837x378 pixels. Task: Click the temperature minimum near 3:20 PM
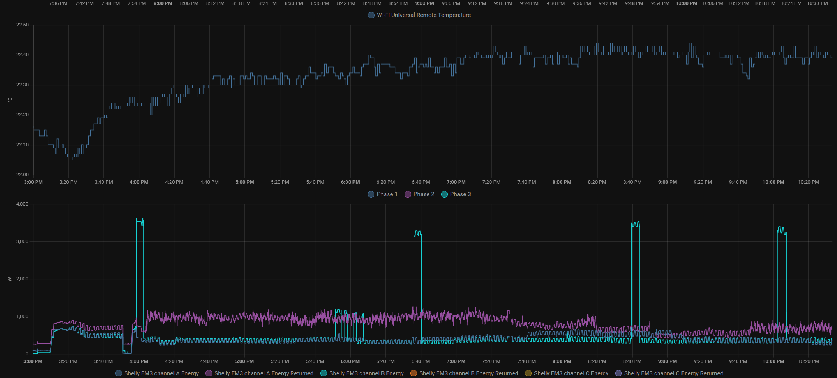[x=71, y=159]
